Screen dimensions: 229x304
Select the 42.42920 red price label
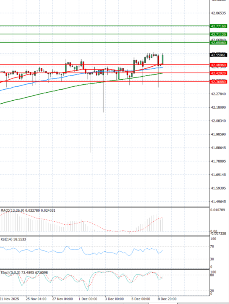(x=218, y=73)
